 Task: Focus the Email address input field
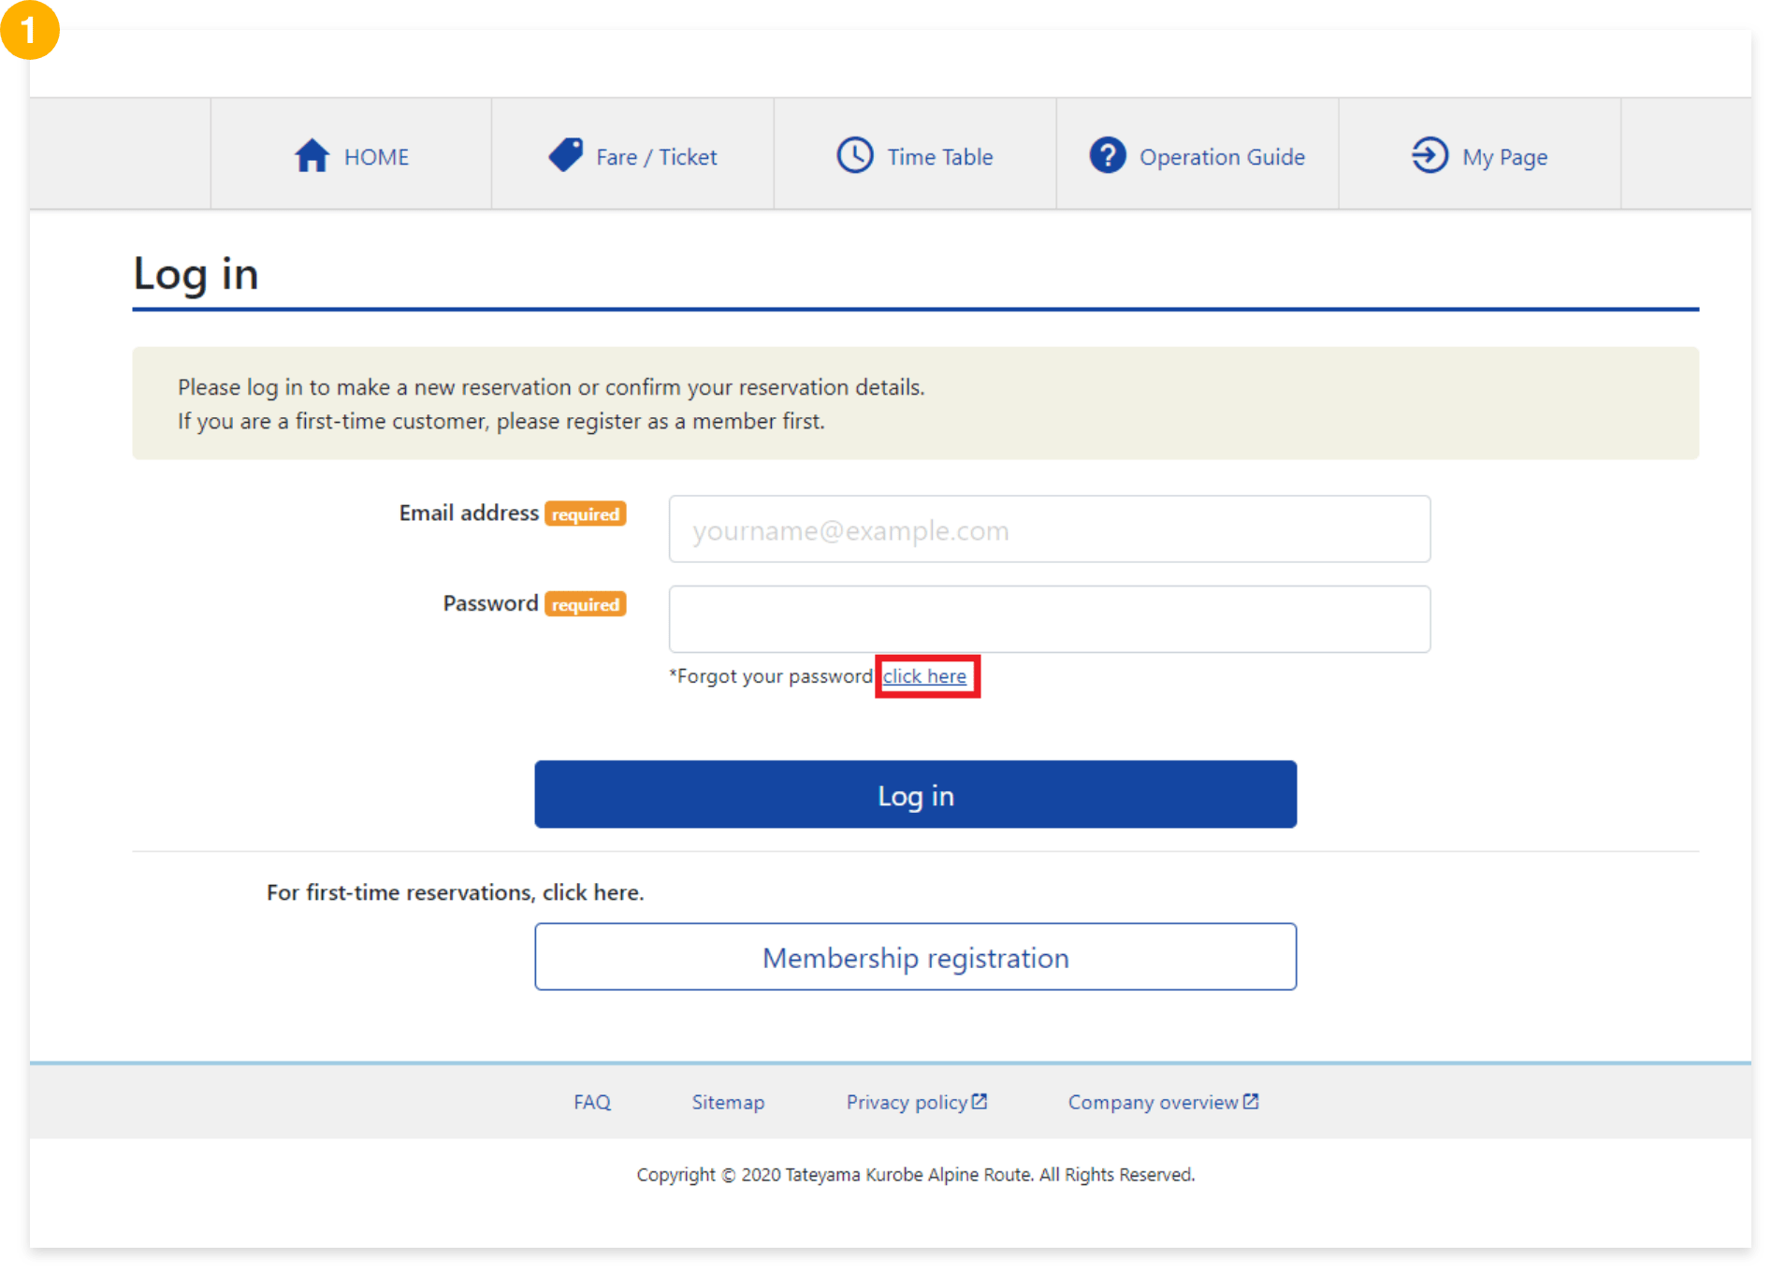pyautogui.click(x=1050, y=529)
